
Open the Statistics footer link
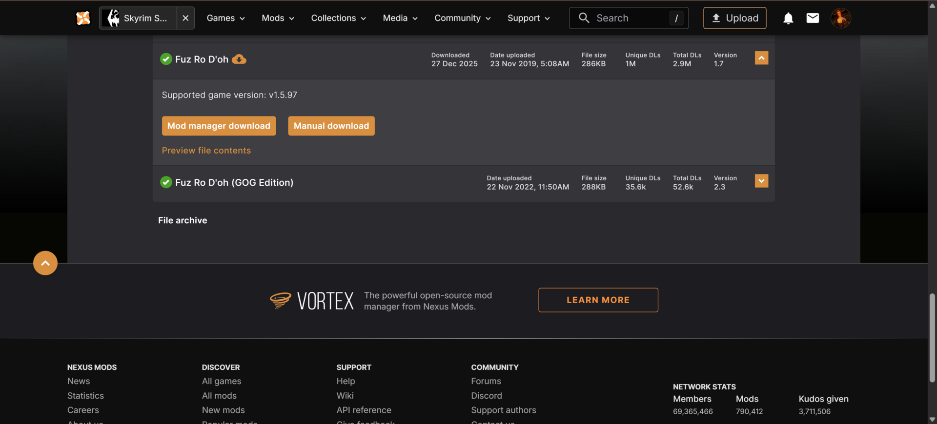point(85,396)
